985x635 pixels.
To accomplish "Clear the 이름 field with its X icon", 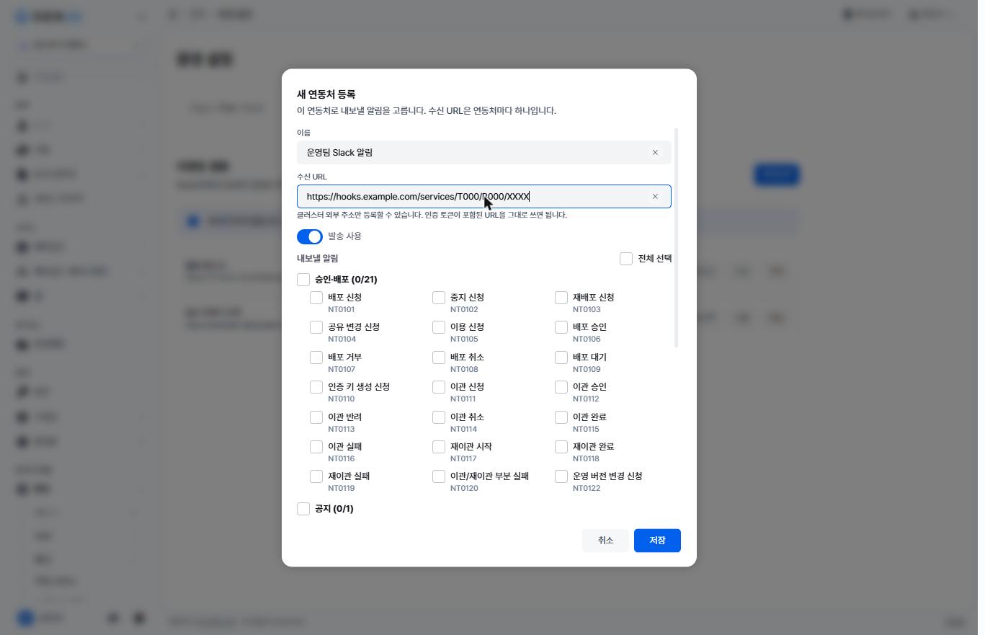I will (655, 153).
